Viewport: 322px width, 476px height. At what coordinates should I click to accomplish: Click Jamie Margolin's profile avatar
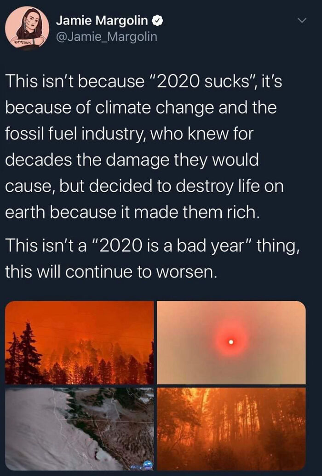coord(27,28)
